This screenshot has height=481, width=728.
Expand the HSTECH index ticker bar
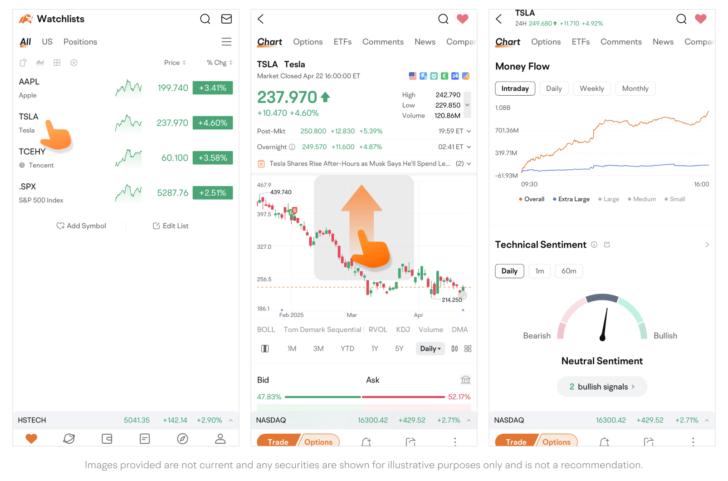click(x=231, y=420)
